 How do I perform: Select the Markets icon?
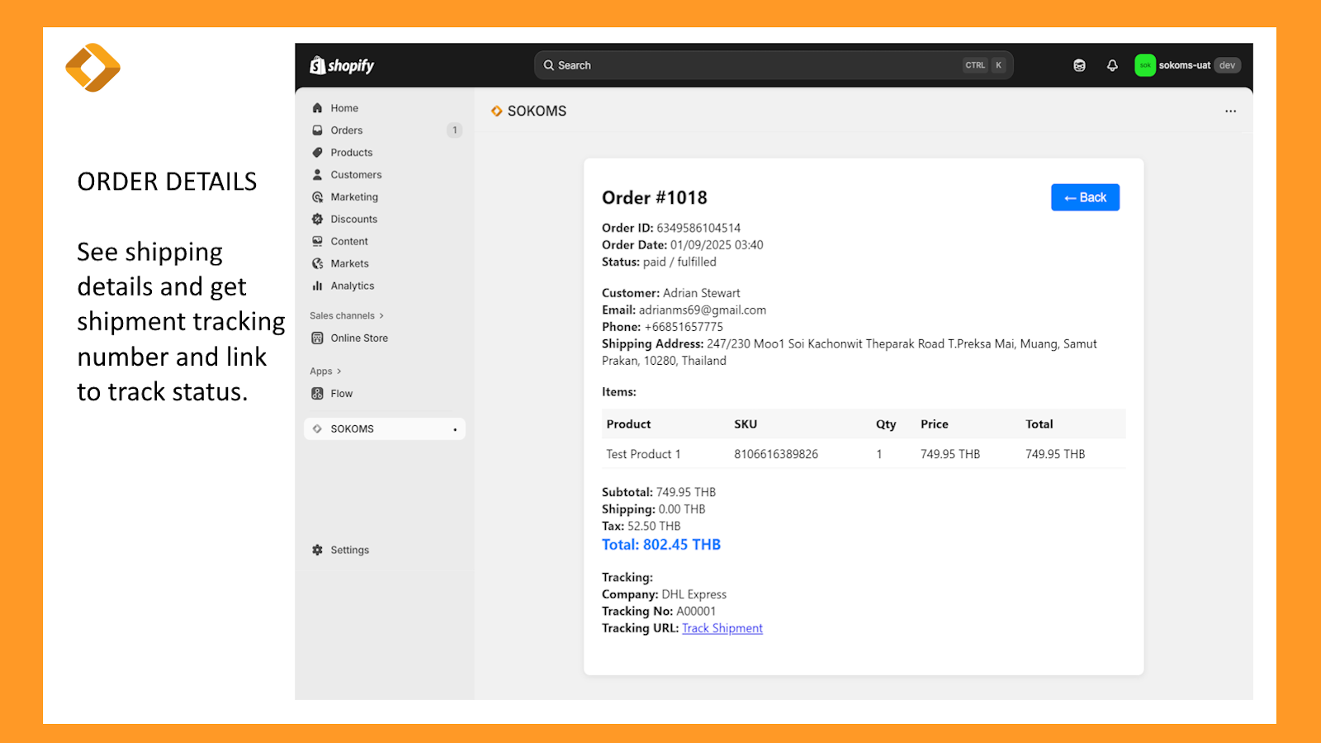[x=317, y=263]
